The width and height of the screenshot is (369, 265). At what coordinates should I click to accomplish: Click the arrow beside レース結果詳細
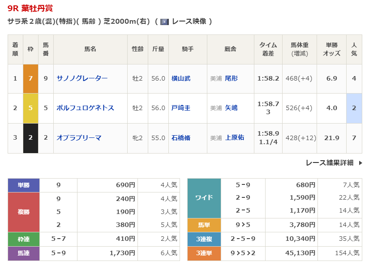[x=360, y=163]
